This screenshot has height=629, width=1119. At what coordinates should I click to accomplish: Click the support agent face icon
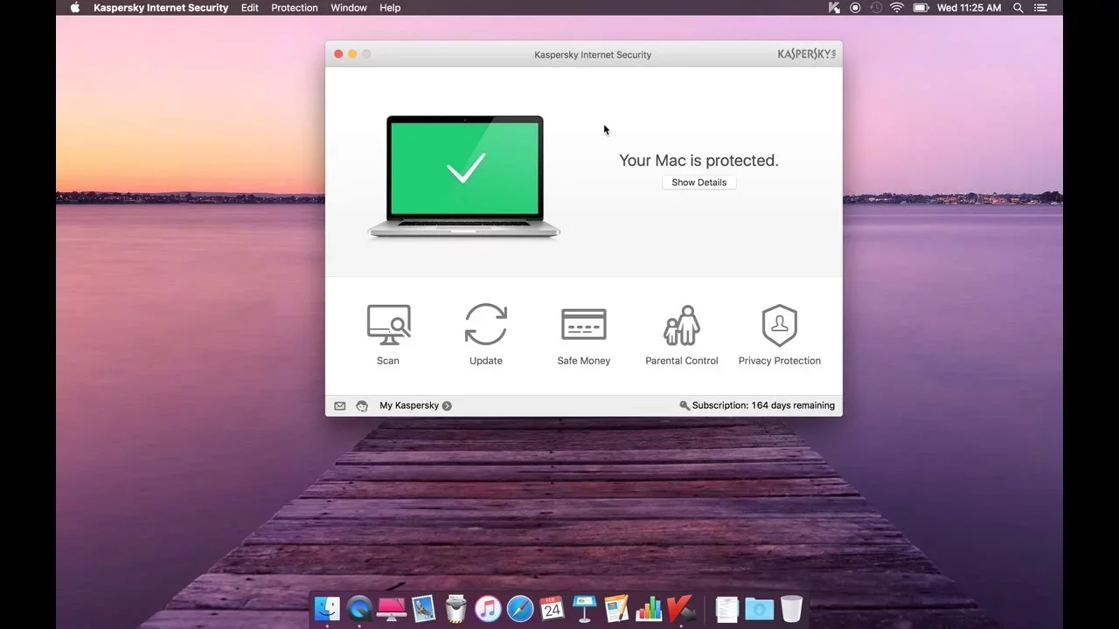tap(362, 405)
